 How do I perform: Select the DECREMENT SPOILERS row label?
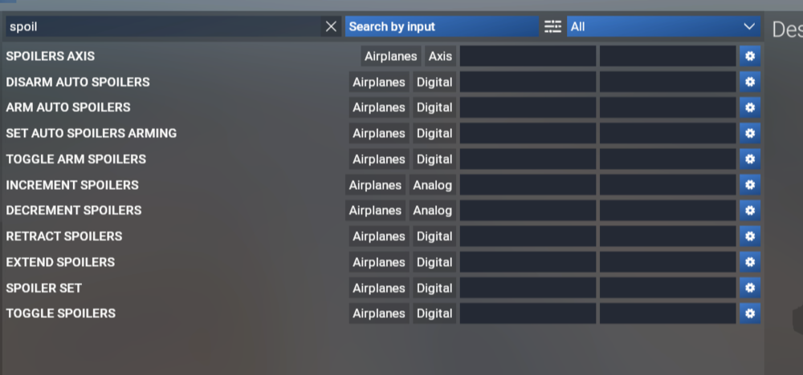pyautogui.click(x=74, y=211)
